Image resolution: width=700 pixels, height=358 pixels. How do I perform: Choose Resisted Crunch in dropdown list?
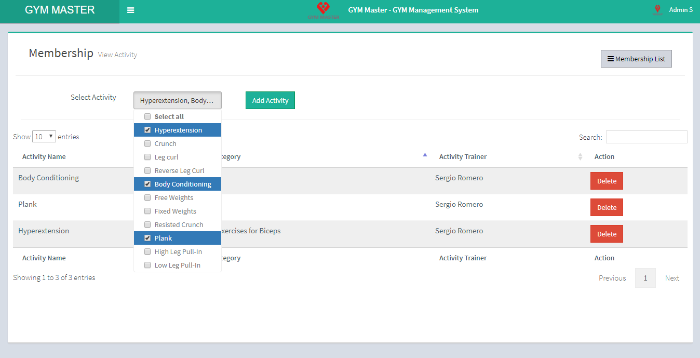click(x=178, y=225)
